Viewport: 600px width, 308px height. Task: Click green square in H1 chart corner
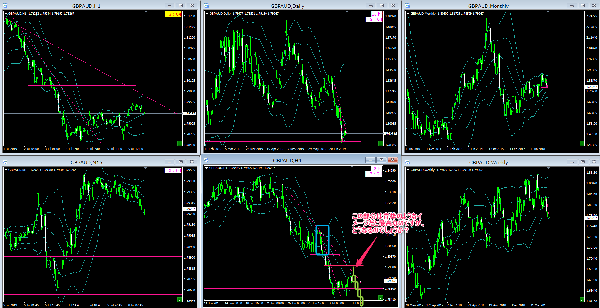[x=180, y=143]
